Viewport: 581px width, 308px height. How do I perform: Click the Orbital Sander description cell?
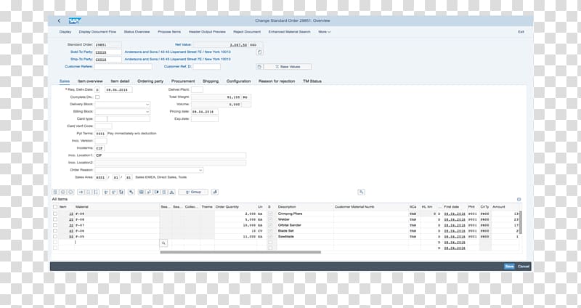point(305,225)
